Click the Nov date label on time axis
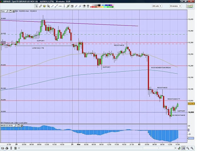 [79, 144]
